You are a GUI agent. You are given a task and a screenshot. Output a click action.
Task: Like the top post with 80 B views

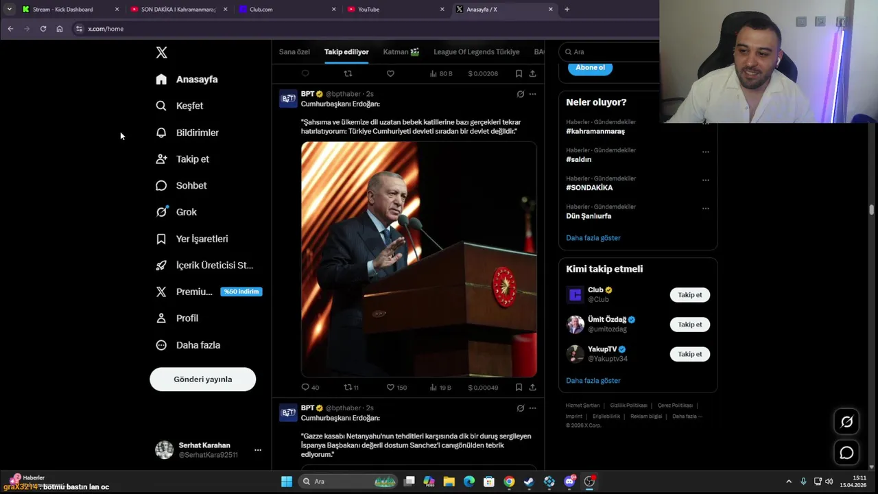click(390, 73)
